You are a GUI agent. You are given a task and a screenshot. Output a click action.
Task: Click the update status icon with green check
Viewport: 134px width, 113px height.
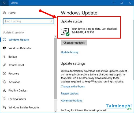[65, 32]
